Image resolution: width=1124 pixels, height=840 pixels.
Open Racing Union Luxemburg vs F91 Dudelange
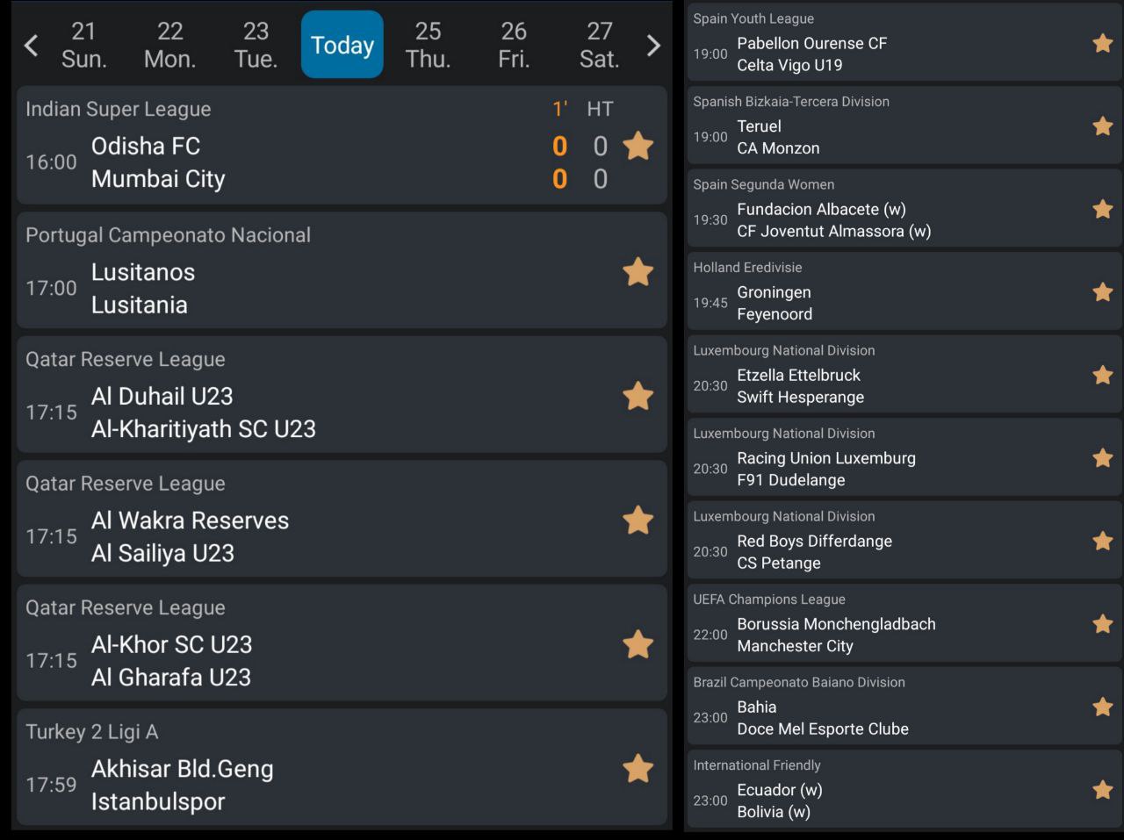(x=878, y=469)
